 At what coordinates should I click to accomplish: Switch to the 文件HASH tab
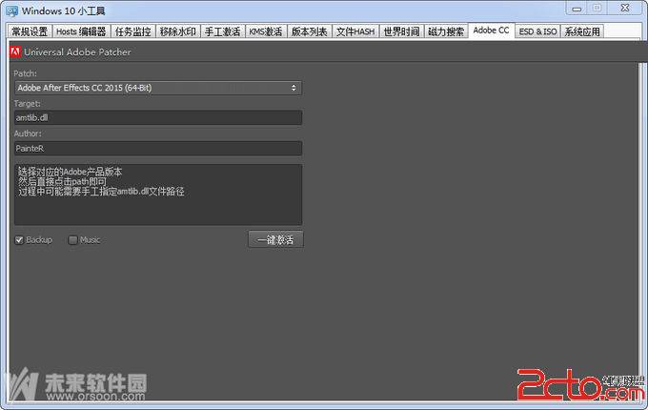[x=355, y=31]
